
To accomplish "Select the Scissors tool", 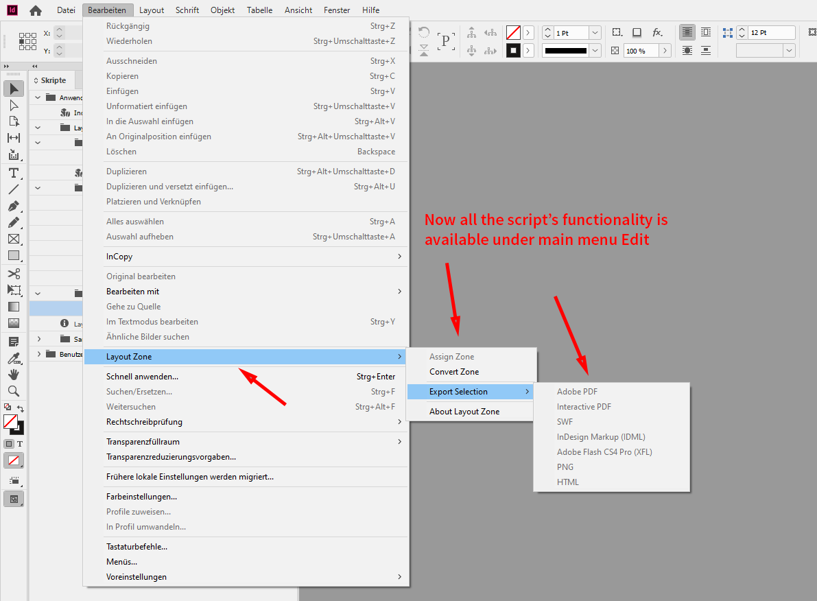I will 14,273.
